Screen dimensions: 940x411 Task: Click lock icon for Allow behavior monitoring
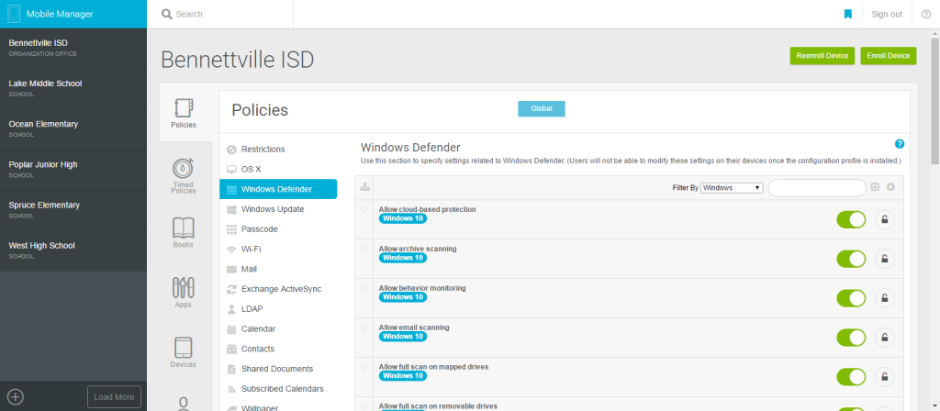[x=884, y=298]
